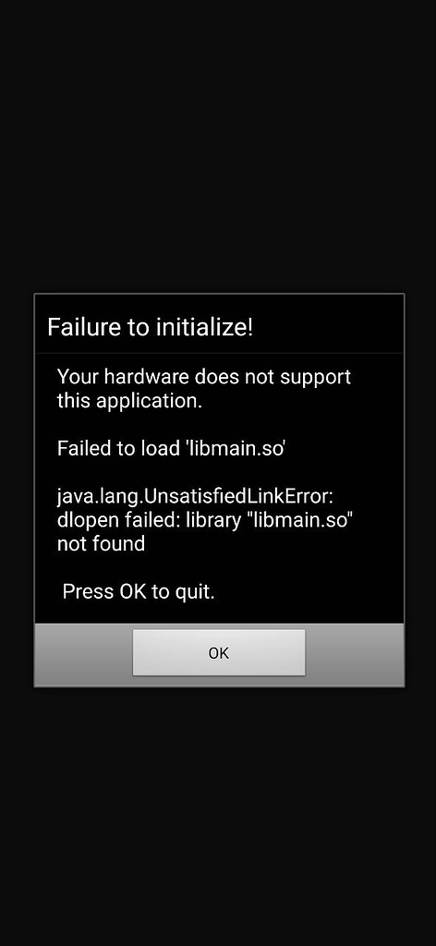436x946 pixels.
Task: Click the word 'initialize!' in the title
Action: pyautogui.click(x=204, y=328)
